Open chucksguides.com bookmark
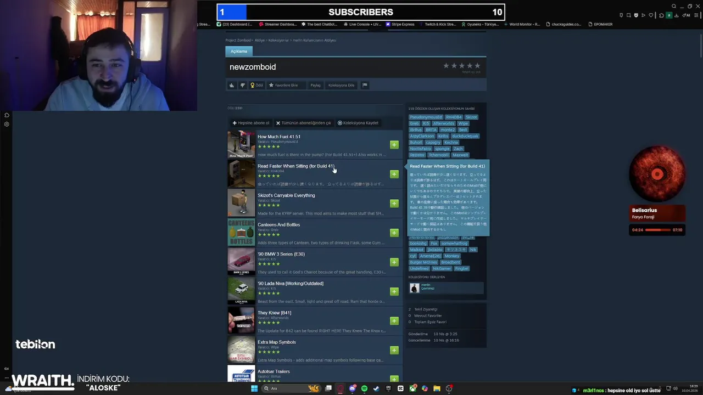This screenshot has width=703, height=395. coord(563,24)
